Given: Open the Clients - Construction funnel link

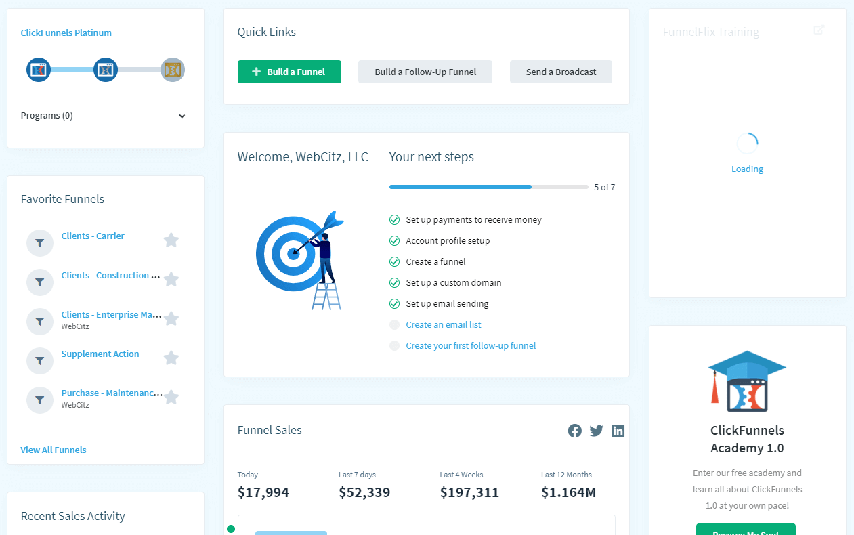Looking at the screenshot, I should pos(110,276).
